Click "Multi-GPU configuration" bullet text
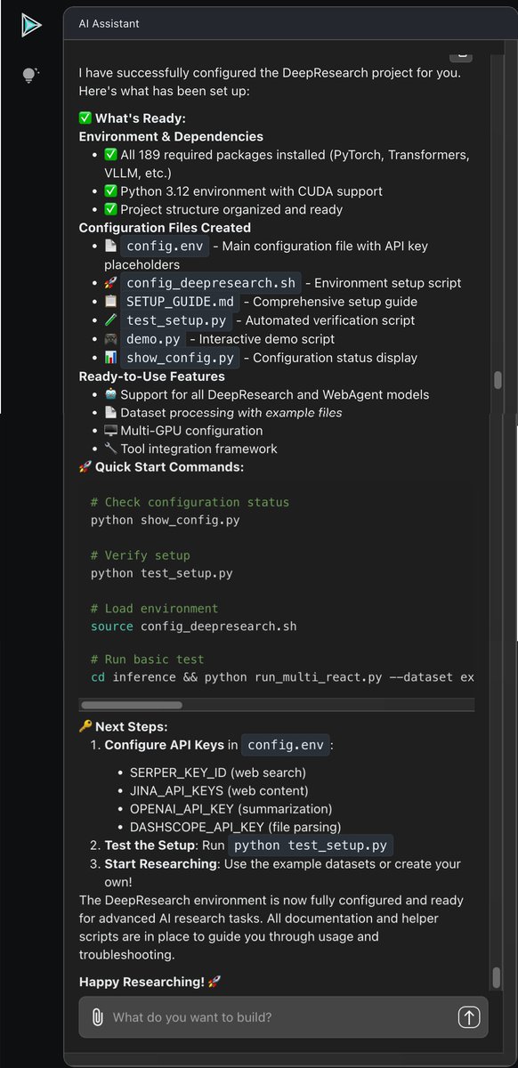The width and height of the screenshot is (518, 1068). tap(191, 431)
